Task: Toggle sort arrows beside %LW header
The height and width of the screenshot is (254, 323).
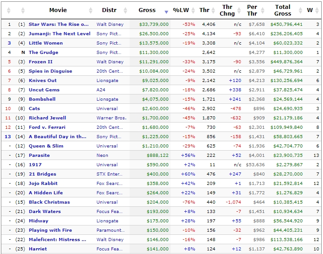Action: click(x=193, y=10)
